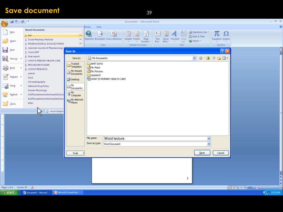Switch to the View ribbon tab
283x212 pixels.
pyautogui.click(x=99, y=27)
